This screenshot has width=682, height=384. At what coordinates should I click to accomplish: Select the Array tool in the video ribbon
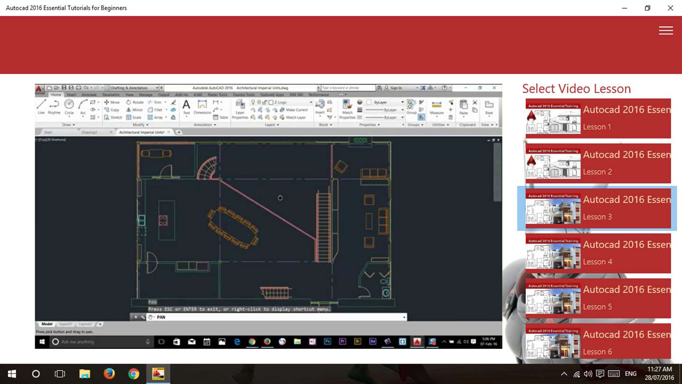(155, 118)
